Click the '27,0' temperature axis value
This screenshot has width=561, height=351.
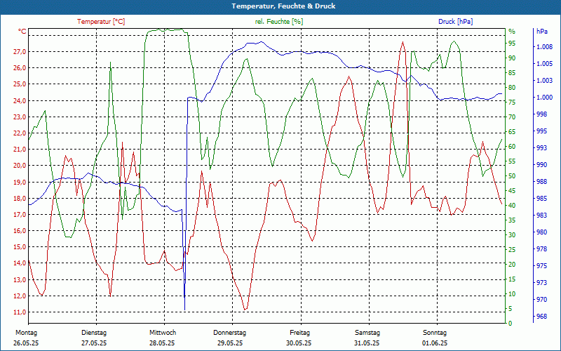20,51
